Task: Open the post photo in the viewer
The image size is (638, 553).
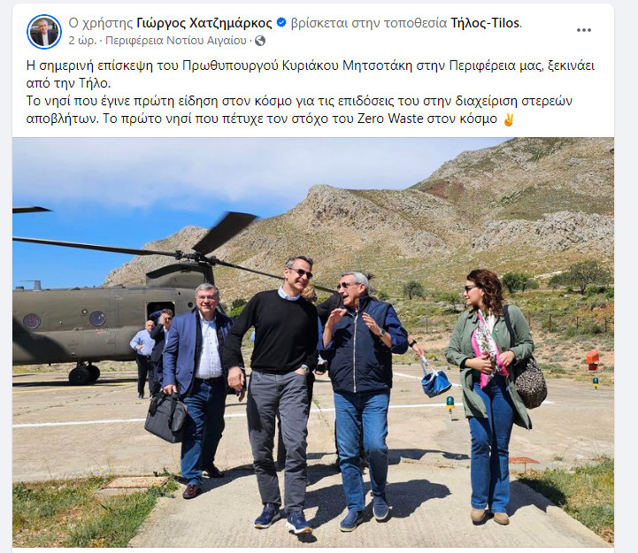Action: [313, 342]
